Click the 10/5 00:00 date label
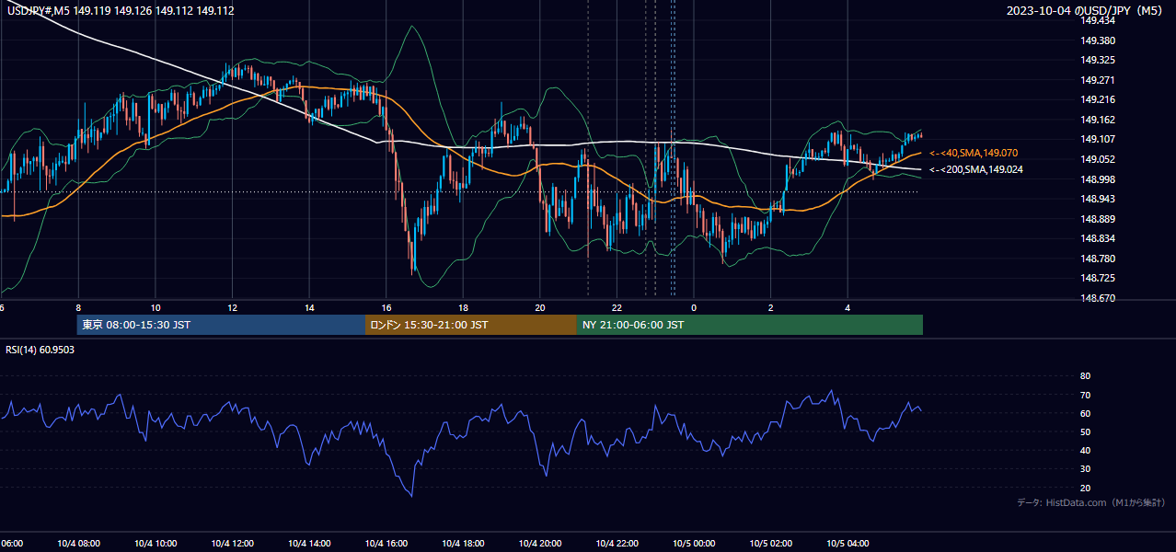 click(x=694, y=544)
